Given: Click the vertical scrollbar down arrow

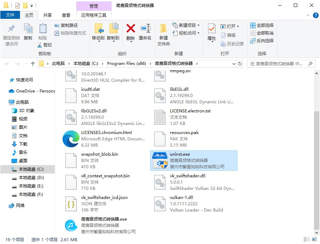Looking at the screenshot, I should (317, 232).
